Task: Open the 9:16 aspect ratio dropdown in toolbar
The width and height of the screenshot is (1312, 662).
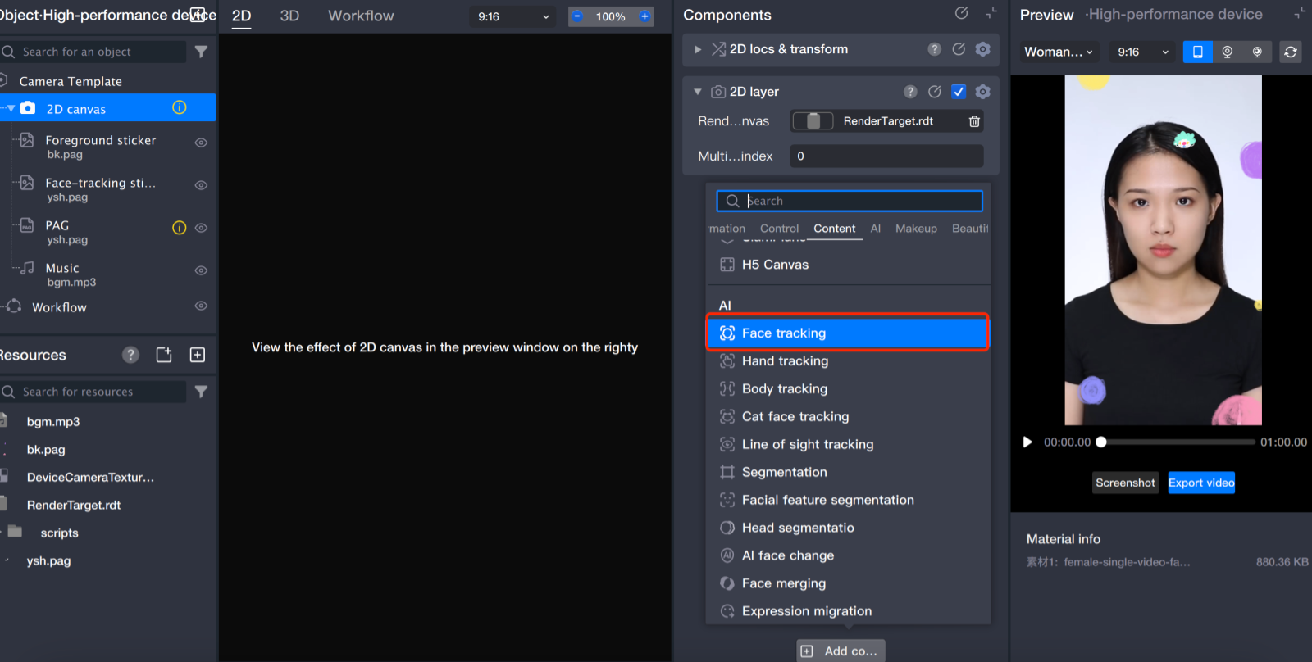Action: pyautogui.click(x=513, y=16)
